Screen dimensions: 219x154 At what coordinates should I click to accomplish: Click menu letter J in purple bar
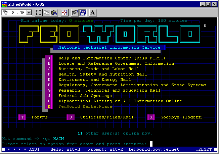(49, 96)
